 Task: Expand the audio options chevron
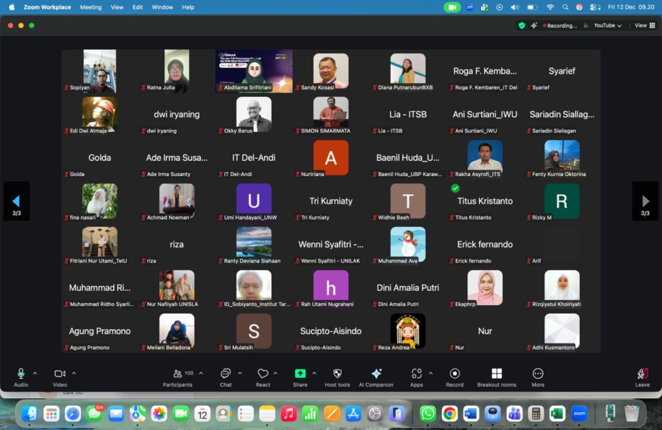(x=35, y=373)
